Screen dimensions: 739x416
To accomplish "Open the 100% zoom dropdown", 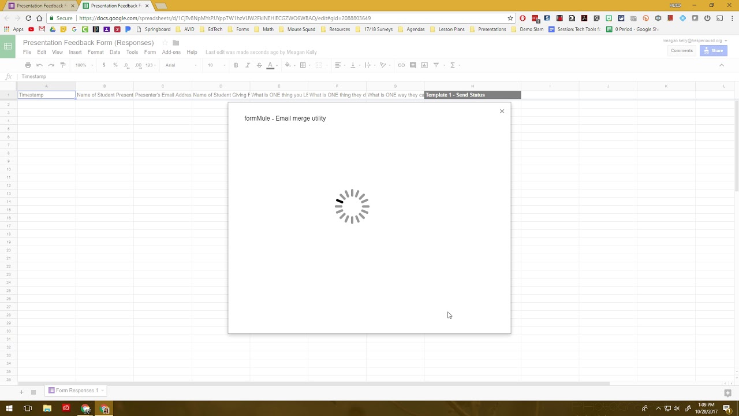I will 83,65.
